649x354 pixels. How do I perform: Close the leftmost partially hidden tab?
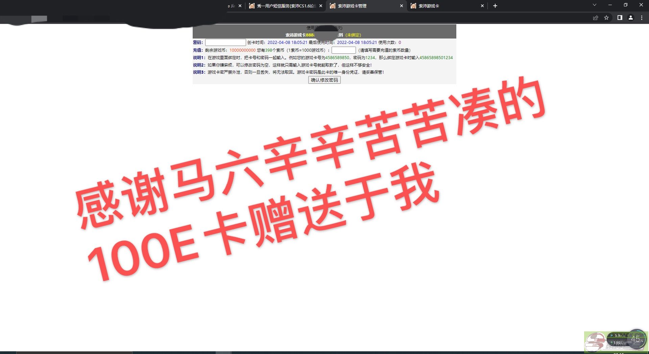coord(240,6)
